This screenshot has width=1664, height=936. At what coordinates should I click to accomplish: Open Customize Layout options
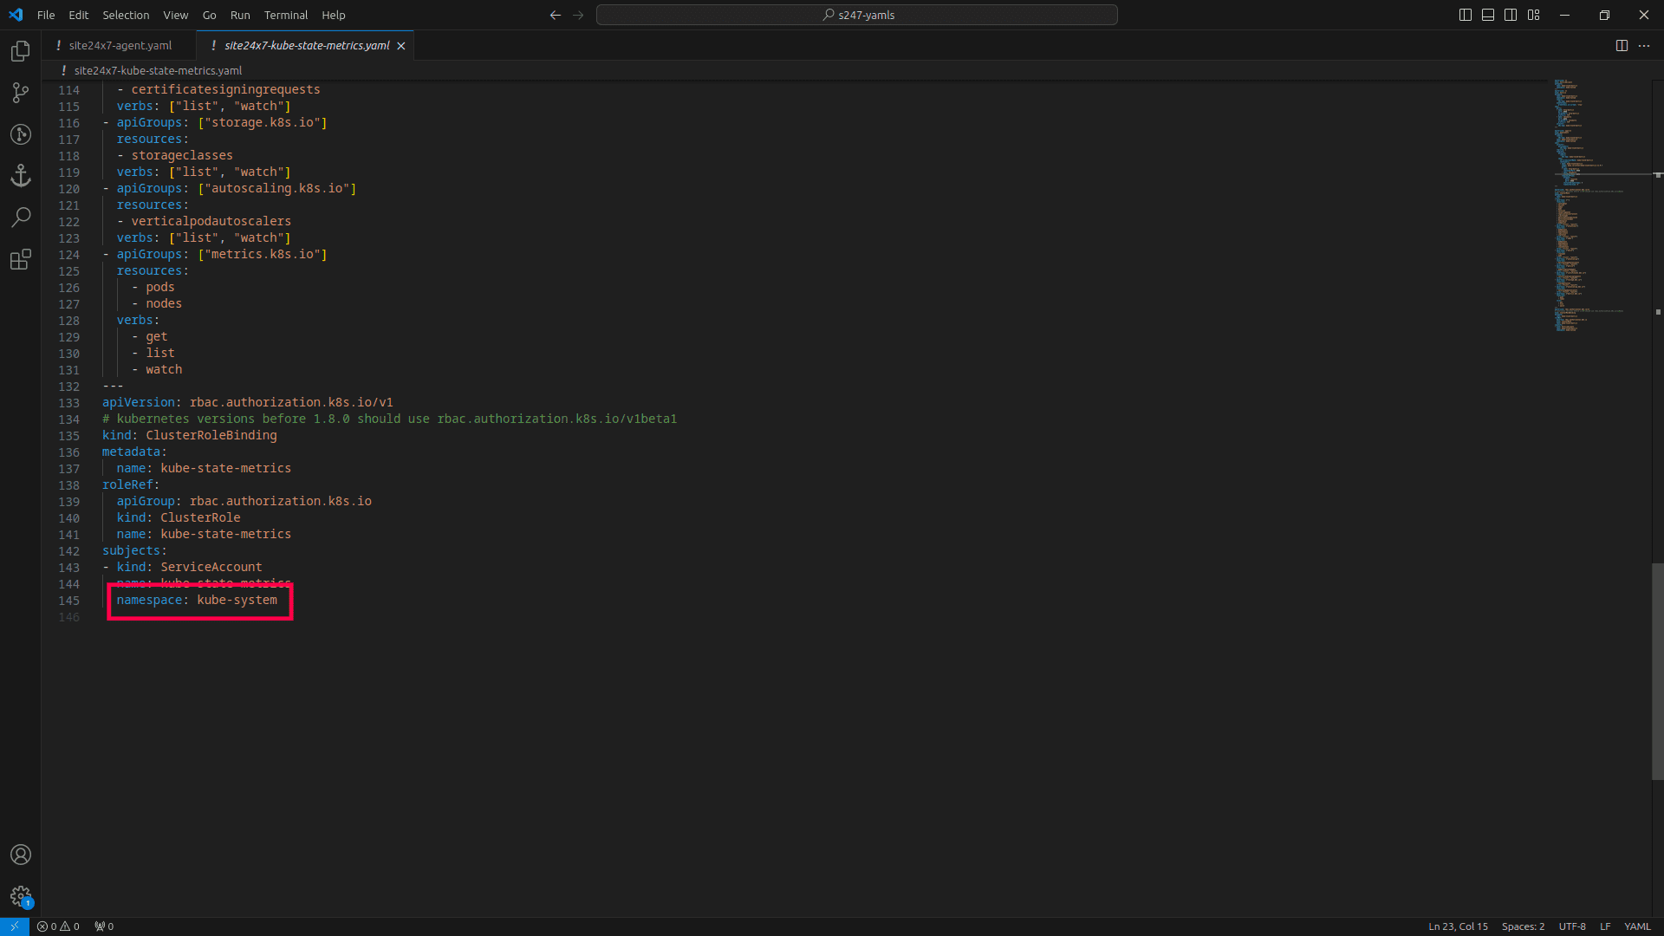(x=1534, y=15)
